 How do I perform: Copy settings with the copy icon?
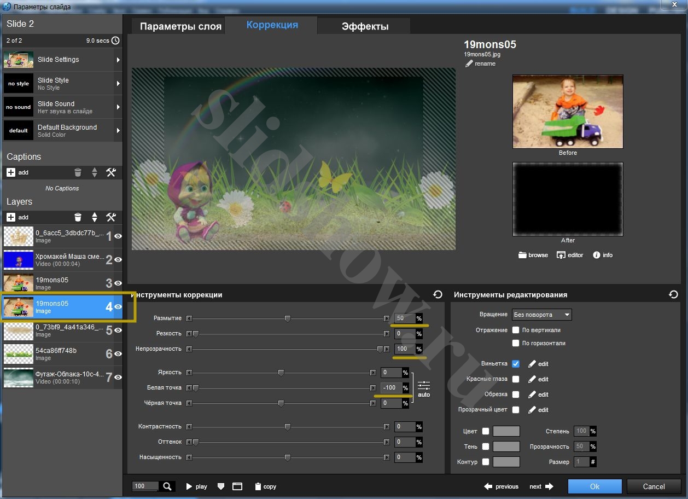click(x=266, y=486)
